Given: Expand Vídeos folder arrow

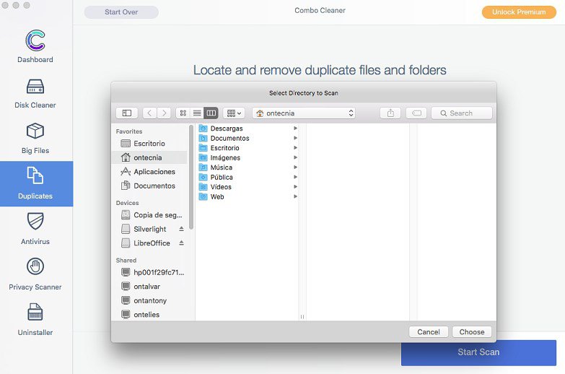Looking at the screenshot, I should [295, 187].
